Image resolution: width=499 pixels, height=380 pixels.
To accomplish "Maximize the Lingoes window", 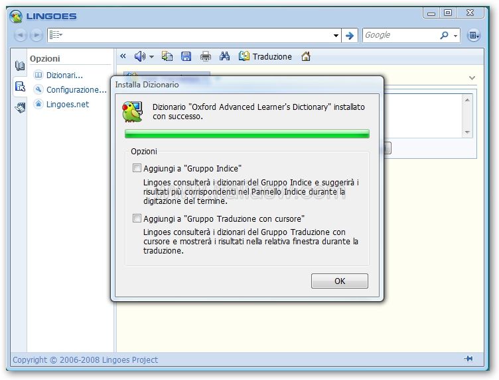I will 448,13.
